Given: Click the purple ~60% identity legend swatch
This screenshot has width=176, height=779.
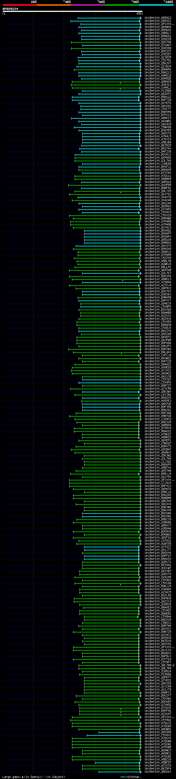Looking at the screenshot, I should [x=88, y=5].
